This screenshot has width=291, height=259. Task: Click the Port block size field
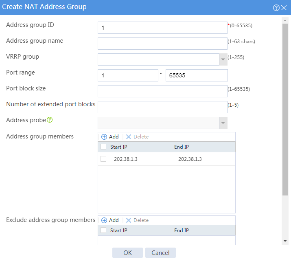[162, 91]
